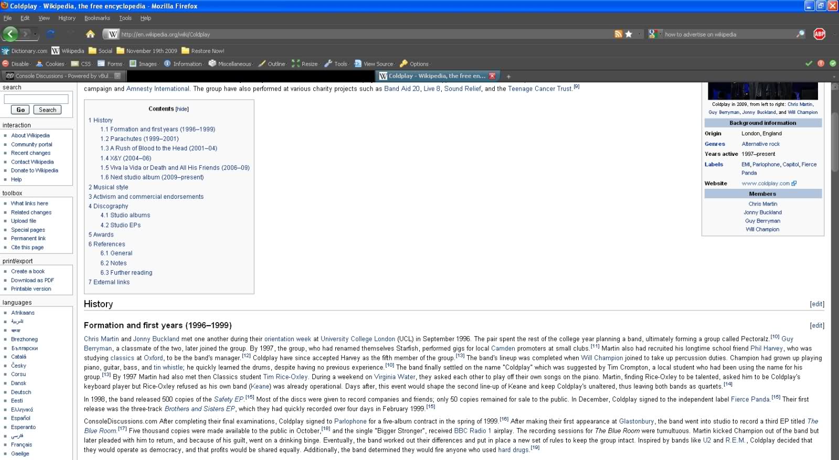Click the search magnifier icon

(800, 34)
